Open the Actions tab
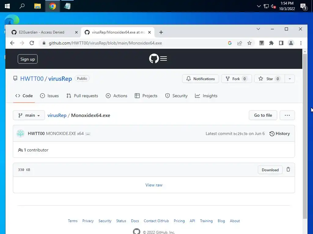313x234 pixels. pyautogui.click(x=116, y=96)
